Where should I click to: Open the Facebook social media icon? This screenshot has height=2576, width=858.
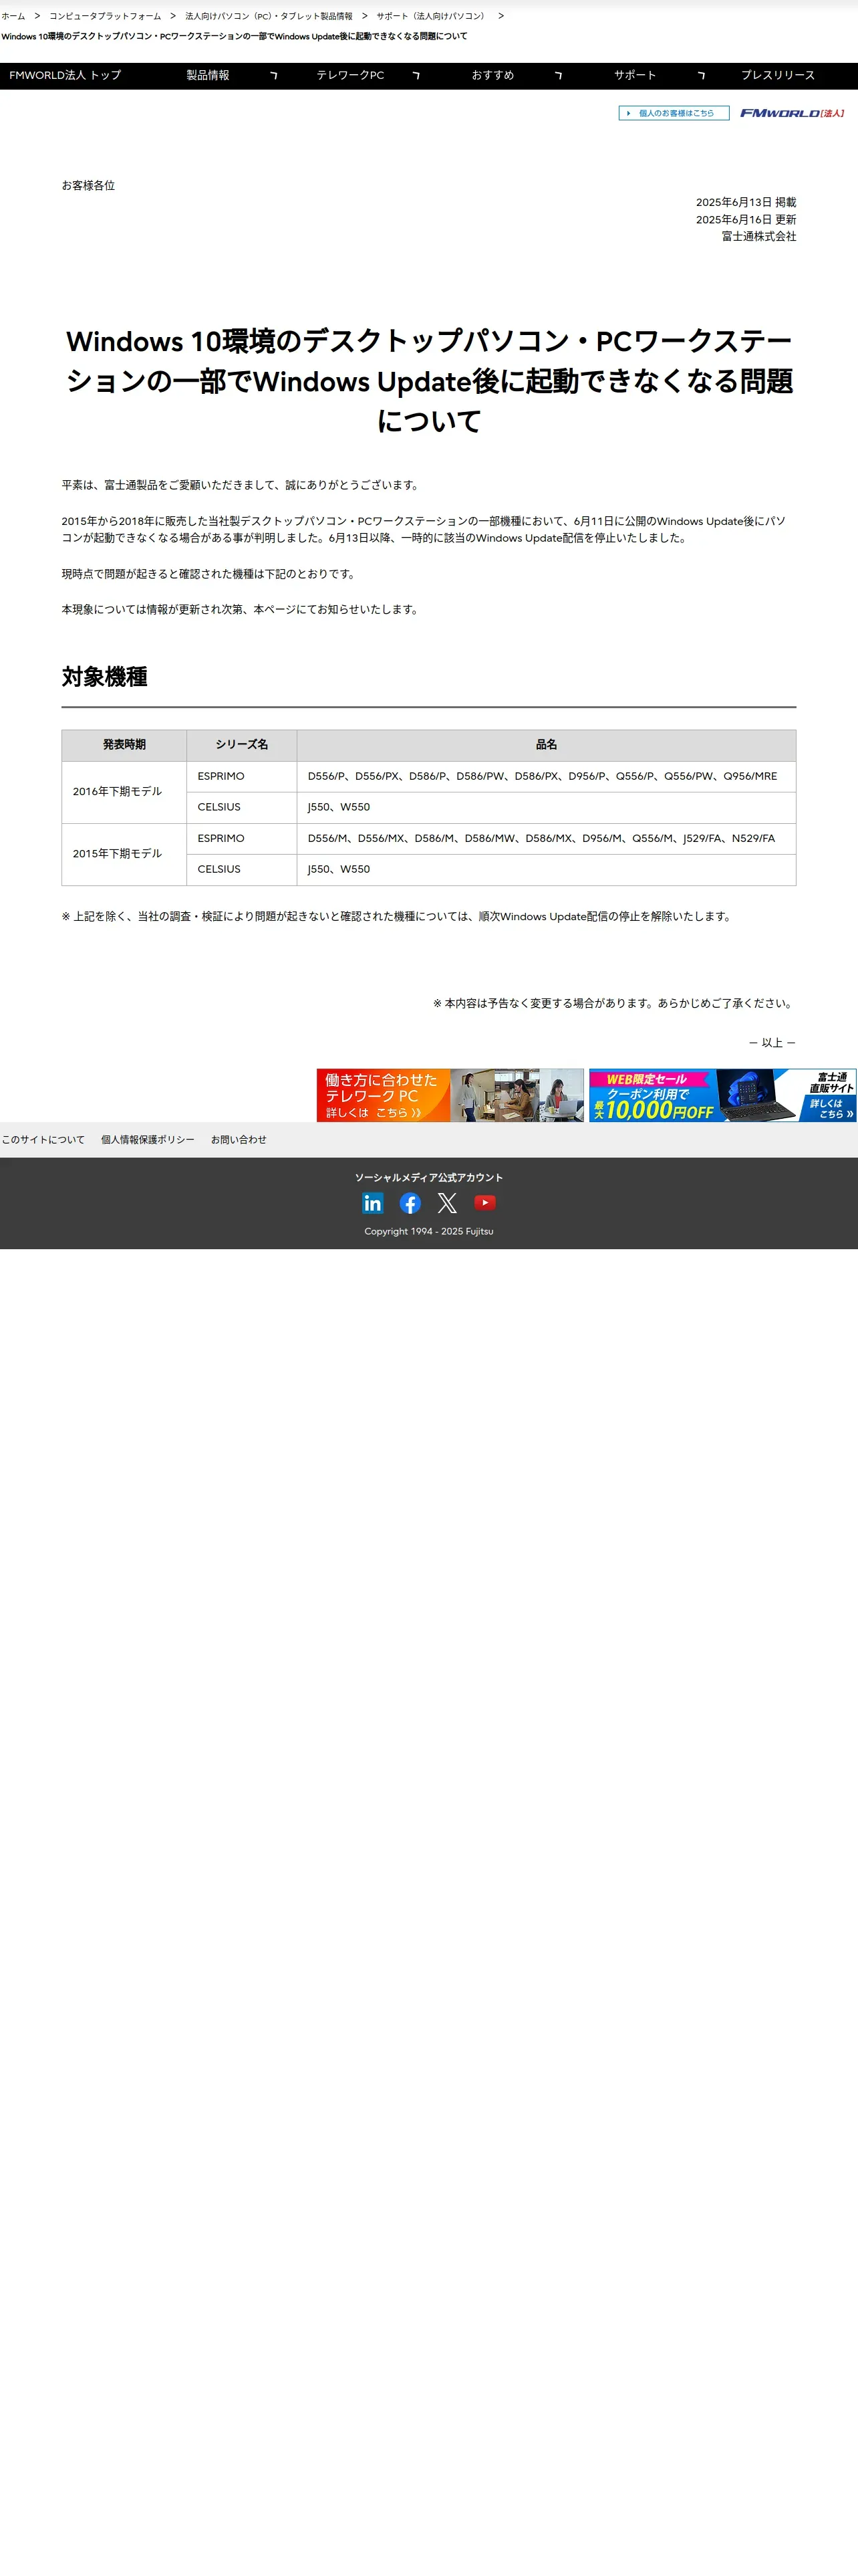410,1203
